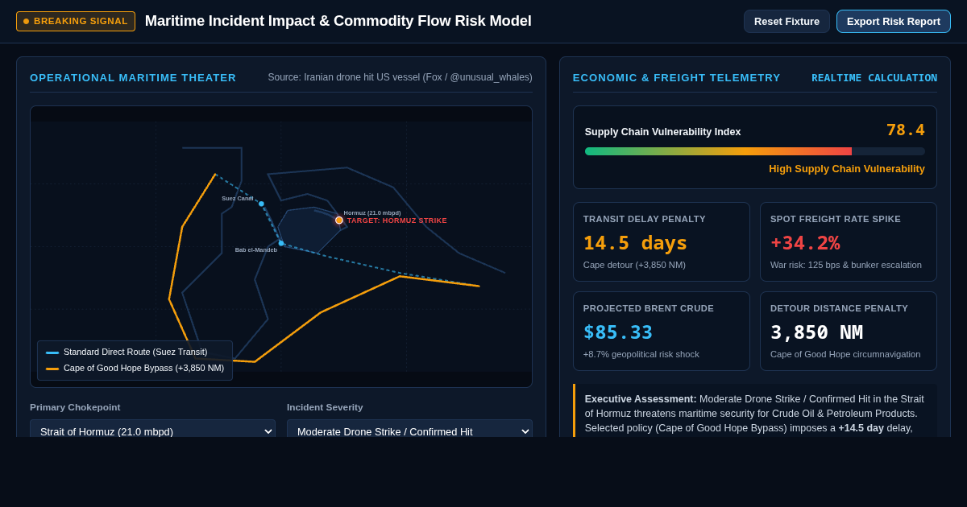Image resolution: width=967 pixels, height=507 pixels.
Task: Click the Operational Maritime Theater heading
Action: 133,78
